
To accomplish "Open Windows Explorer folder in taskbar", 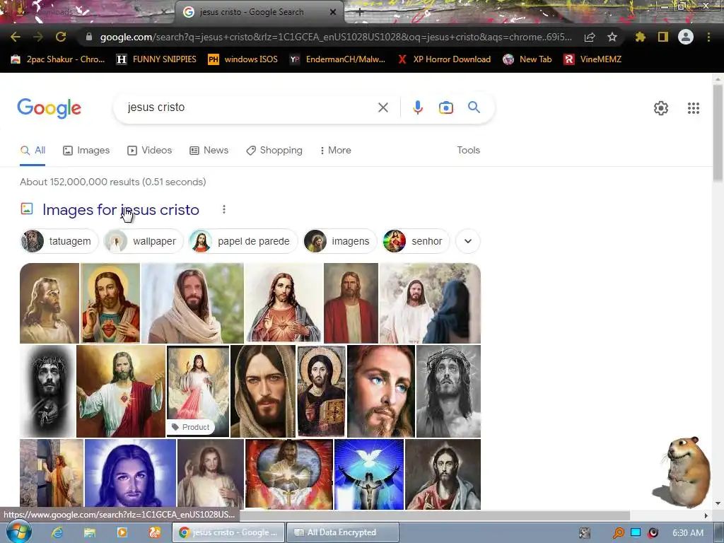I will coord(90,532).
